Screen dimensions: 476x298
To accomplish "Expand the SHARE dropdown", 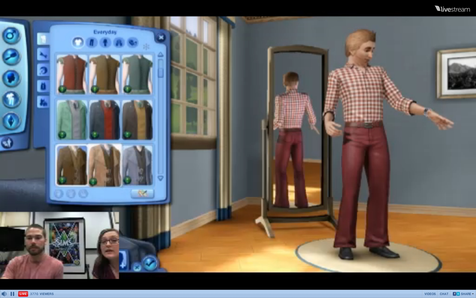I will [463, 294].
